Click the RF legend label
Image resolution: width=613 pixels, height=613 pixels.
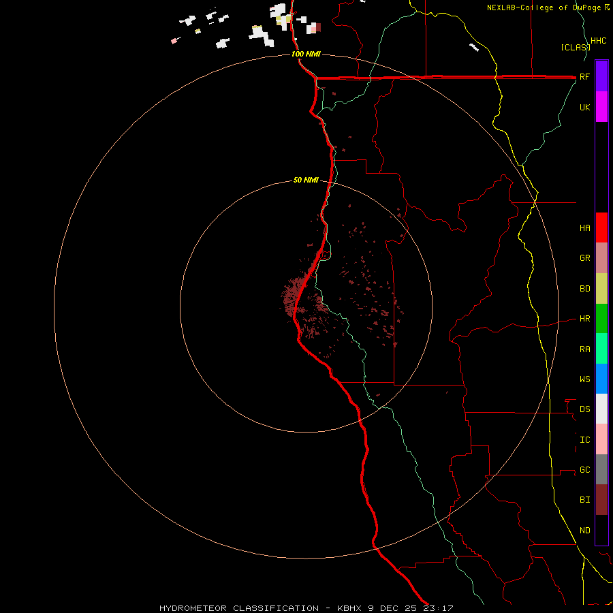pyautogui.click(x=584, y=76)
